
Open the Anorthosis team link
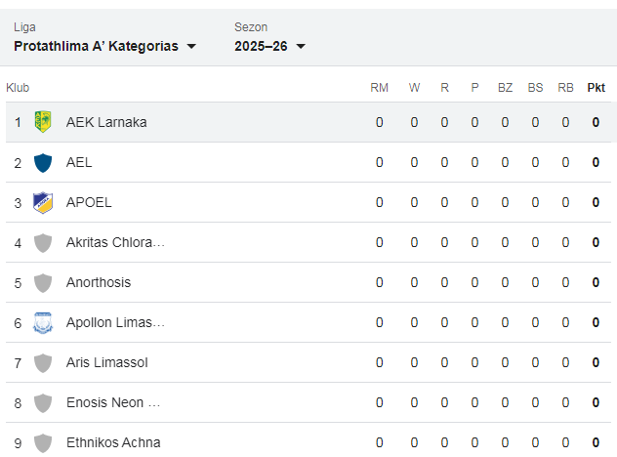(x=99, y=282)
